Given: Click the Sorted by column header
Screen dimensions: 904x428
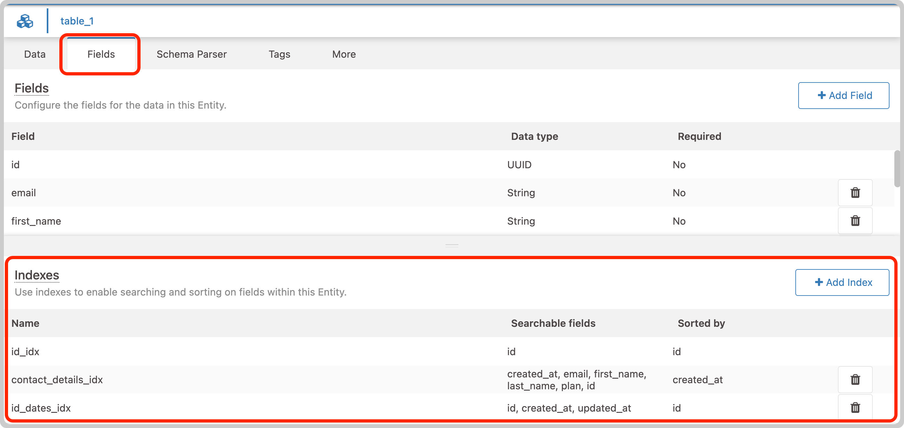Looking at the screenshot, I should 701,323.
